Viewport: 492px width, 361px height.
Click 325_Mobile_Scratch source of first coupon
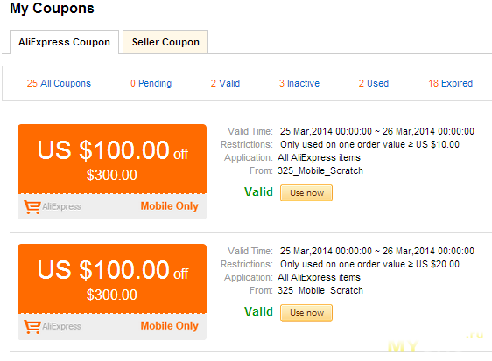click(x=320, y=170)
